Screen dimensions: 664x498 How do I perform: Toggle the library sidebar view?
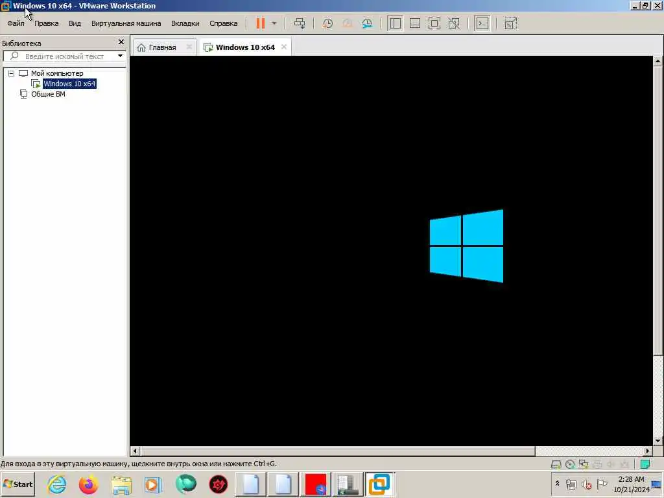tap(395, 23)
